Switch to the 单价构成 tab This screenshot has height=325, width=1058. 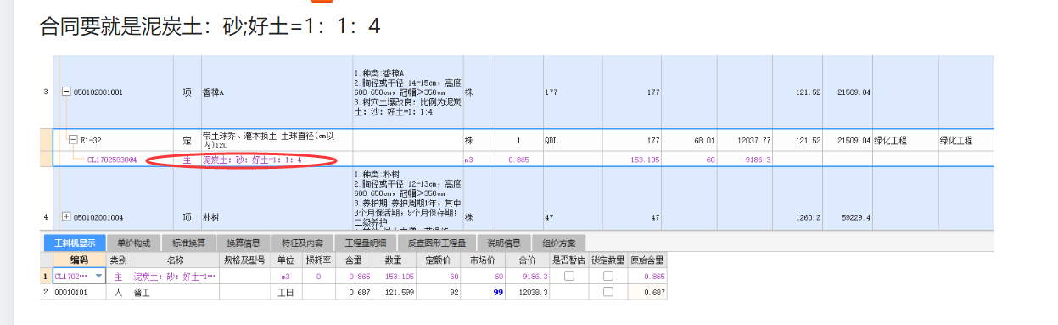pyautogui.click(x=134, y=244)
